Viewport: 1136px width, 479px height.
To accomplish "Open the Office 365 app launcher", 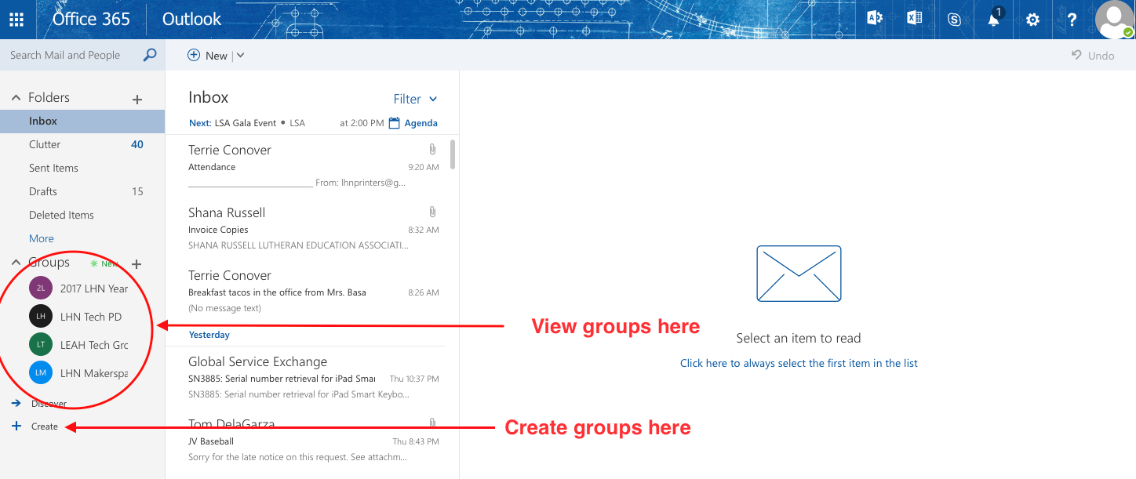I will point(16,20).
